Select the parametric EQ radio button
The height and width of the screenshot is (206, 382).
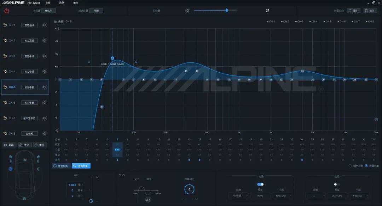point(366,166)
